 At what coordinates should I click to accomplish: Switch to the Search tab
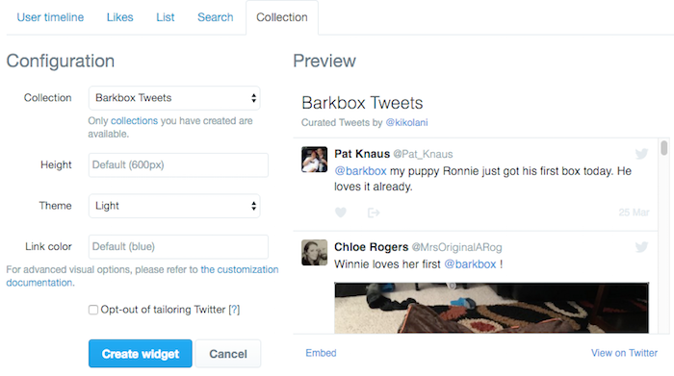tap(216, 17)
